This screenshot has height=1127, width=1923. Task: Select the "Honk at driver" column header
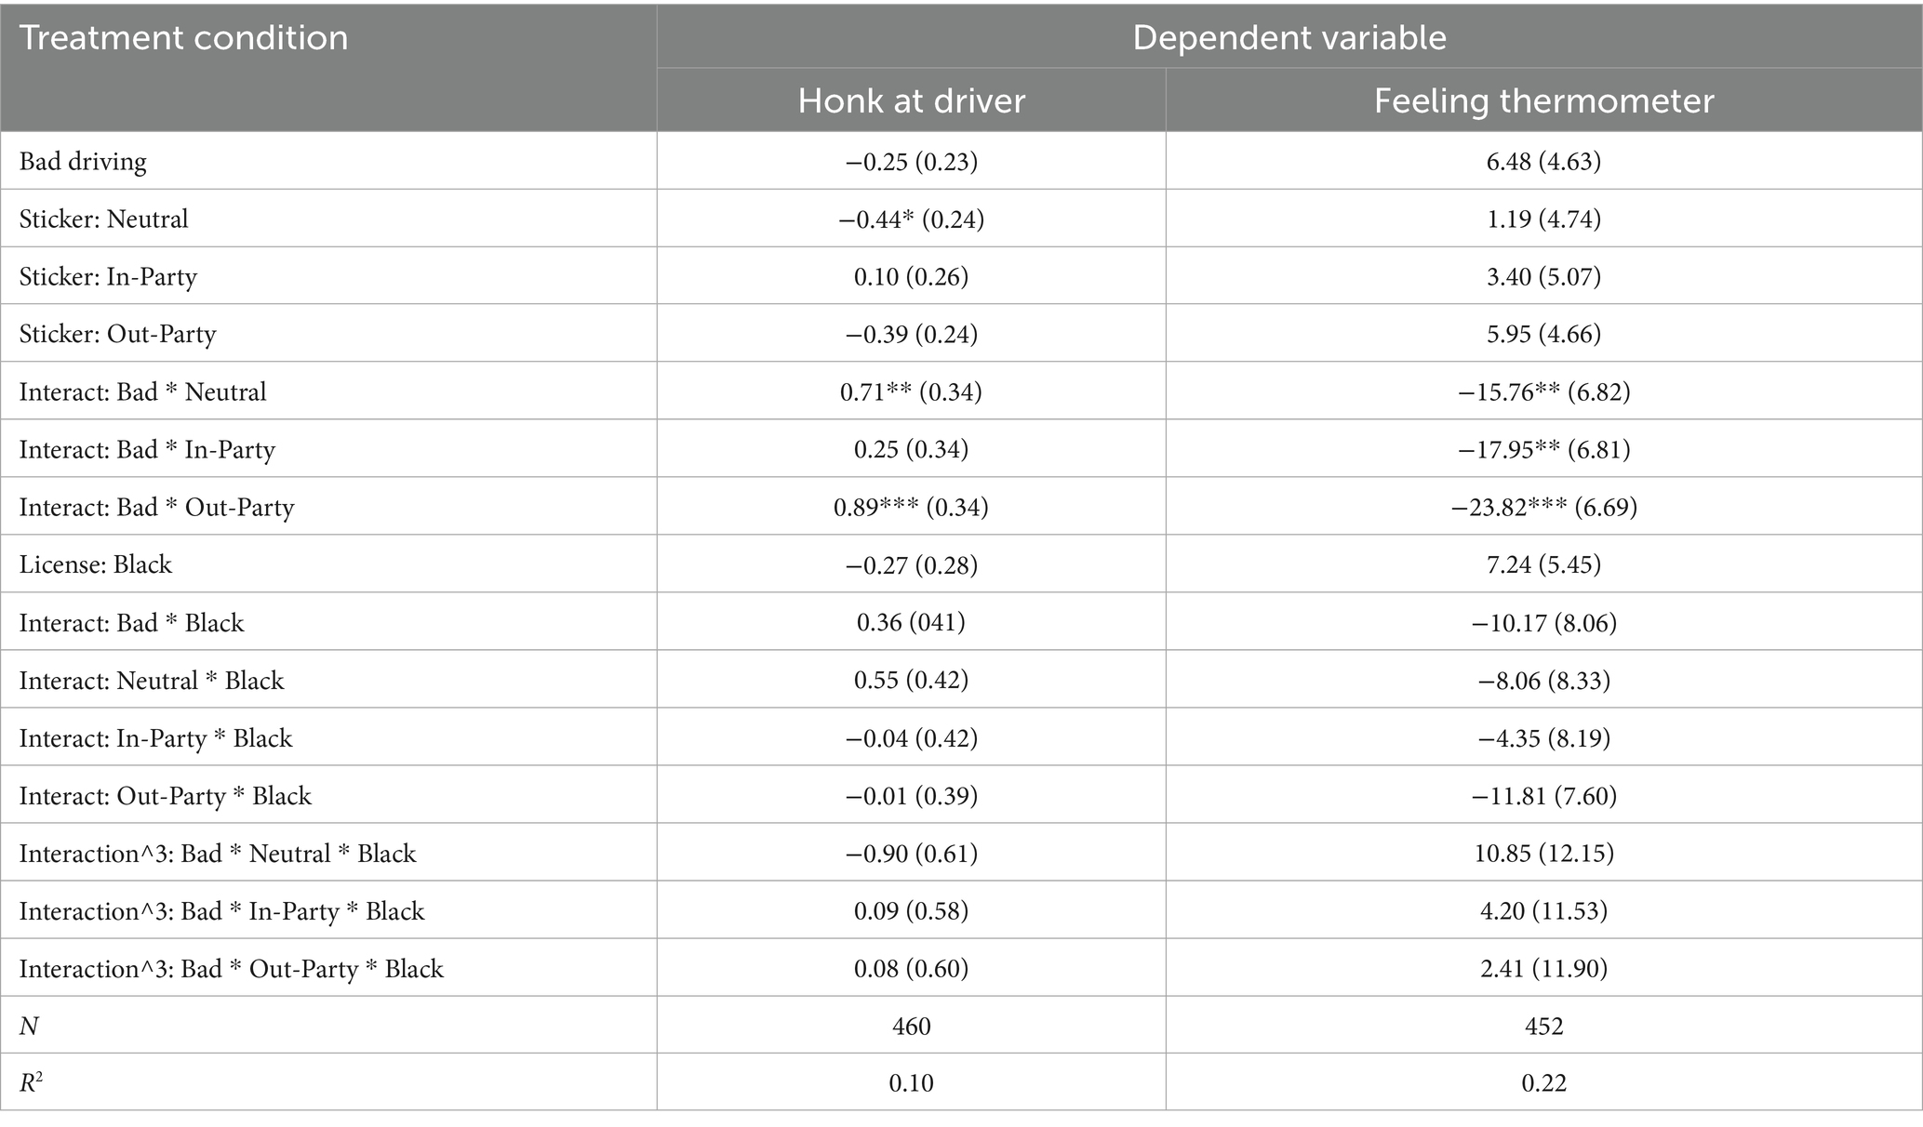[911, 100]
